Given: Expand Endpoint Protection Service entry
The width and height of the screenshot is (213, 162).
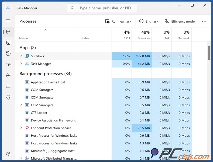Looking at the screenshot, I should pyautogui.click(x=21, y=128).
